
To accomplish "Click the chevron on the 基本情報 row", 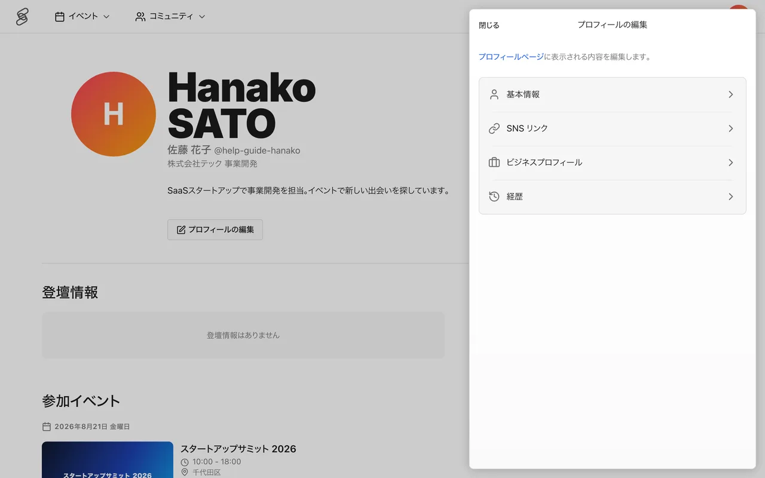I will tap(730, 94).
